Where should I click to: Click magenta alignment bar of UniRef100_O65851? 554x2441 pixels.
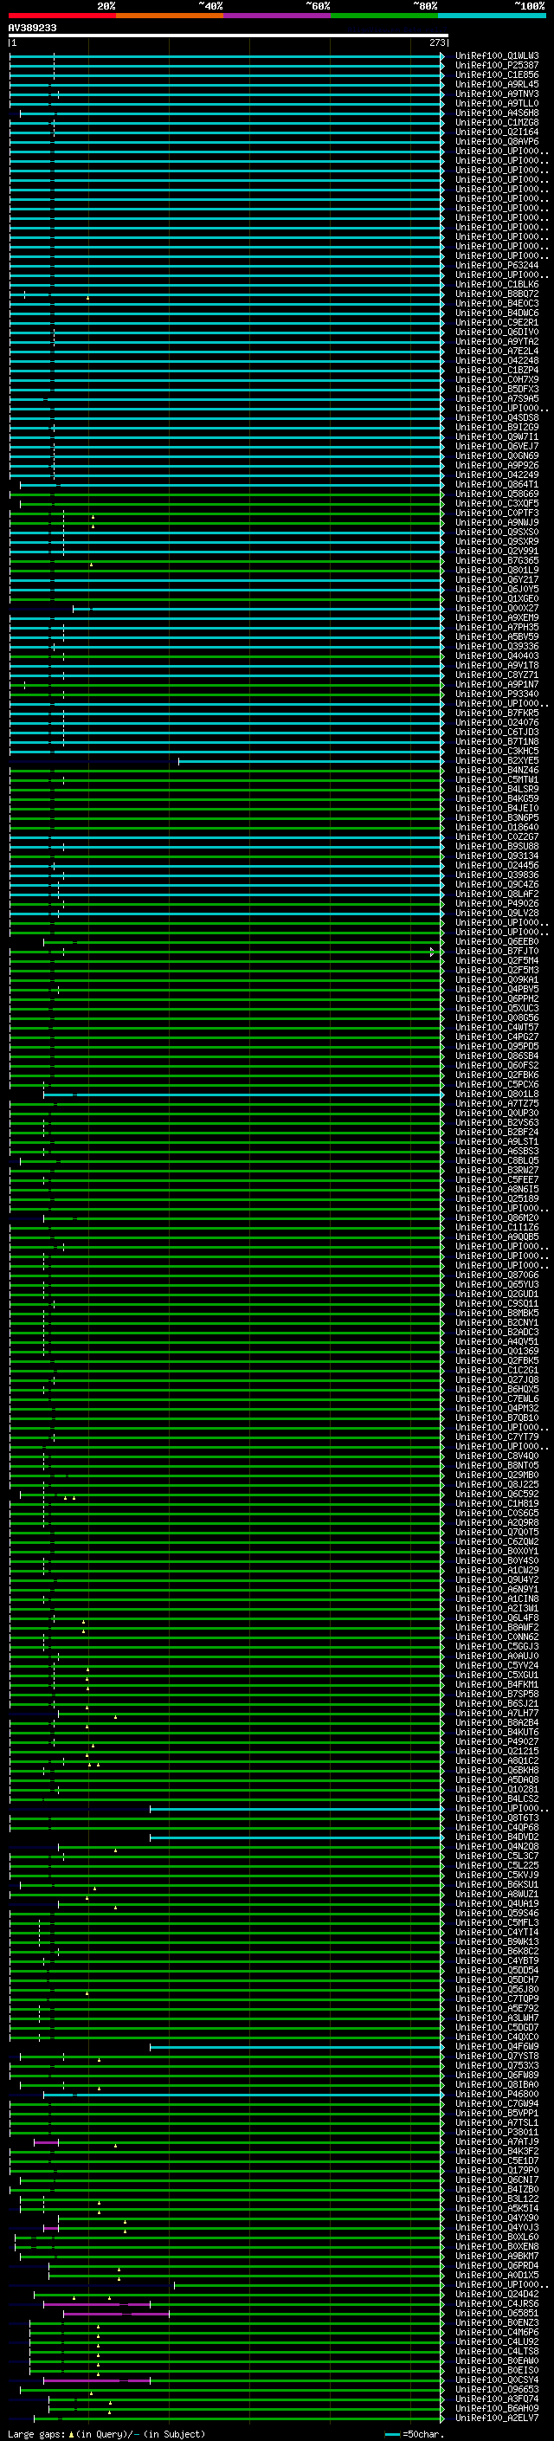coord(115,2313)
